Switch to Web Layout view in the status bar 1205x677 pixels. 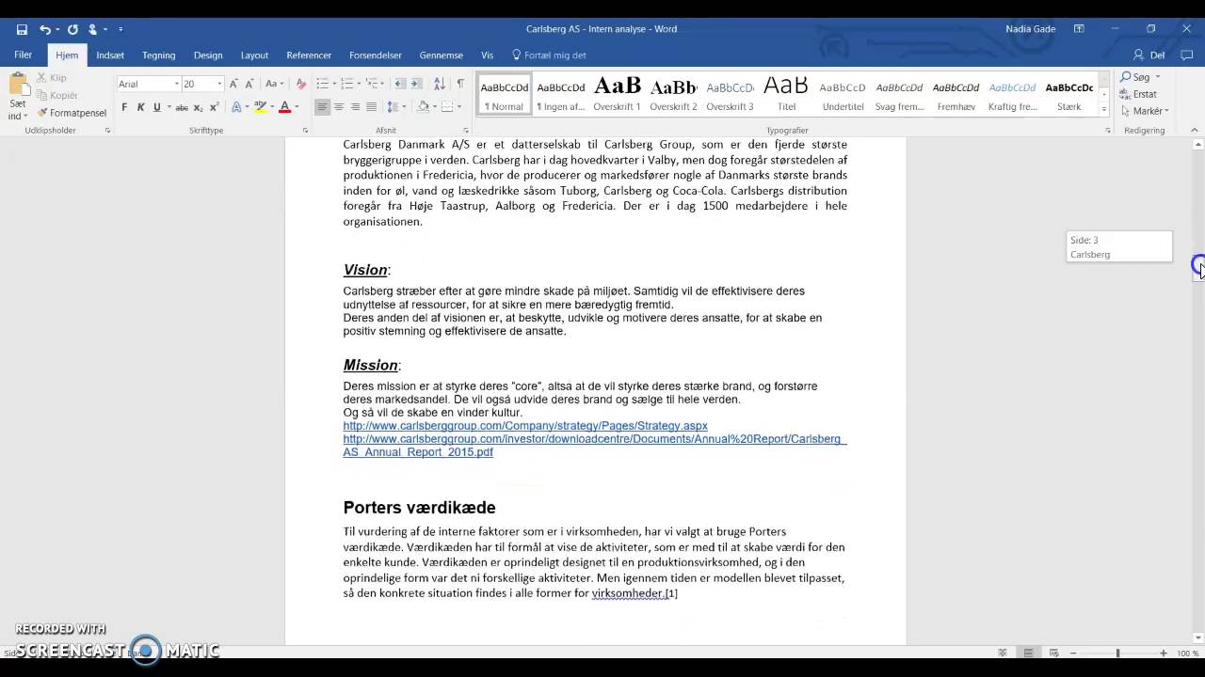(1053, 653)
